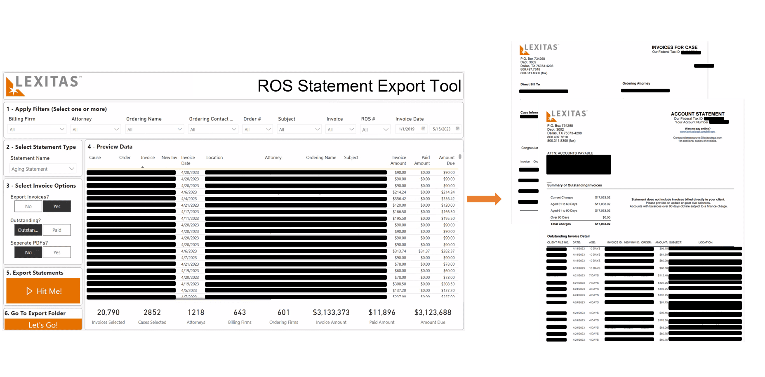
Task: Click the orange arrow between tool and statement
Action: (484, 199)
